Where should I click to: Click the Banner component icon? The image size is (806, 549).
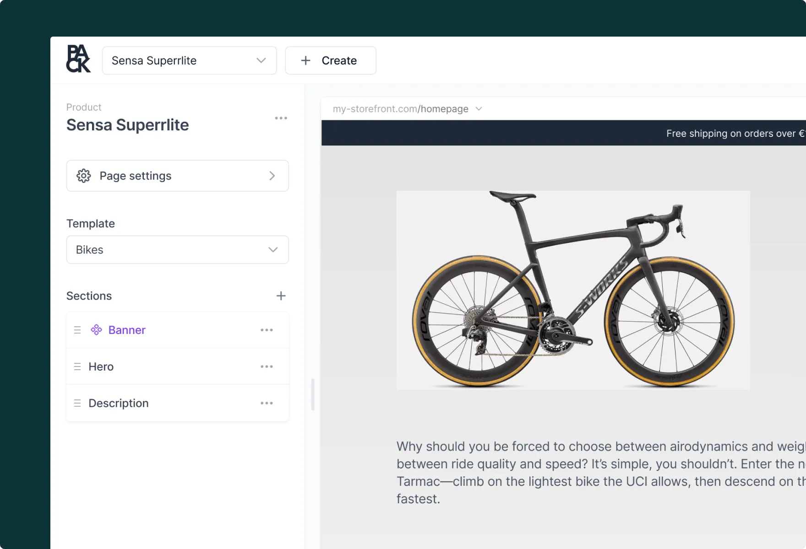(96, 330)
